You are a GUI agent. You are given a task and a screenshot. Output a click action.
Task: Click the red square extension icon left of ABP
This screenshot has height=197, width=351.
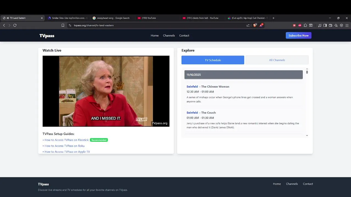pos(294,25)
